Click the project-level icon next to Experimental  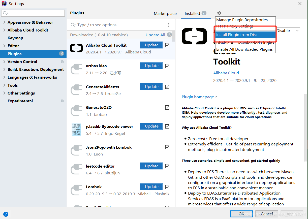62,101
